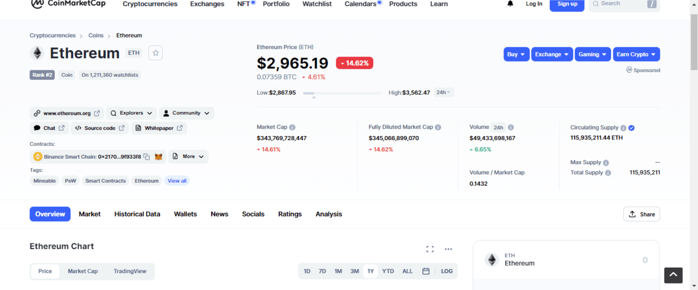Click the Smart Contracts tag
The height and width of the screenshot is (290, 698).
pyautogui.click(x=105, y=181)
